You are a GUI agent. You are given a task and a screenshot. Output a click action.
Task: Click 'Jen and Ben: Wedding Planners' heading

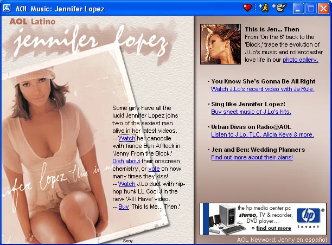258,150
